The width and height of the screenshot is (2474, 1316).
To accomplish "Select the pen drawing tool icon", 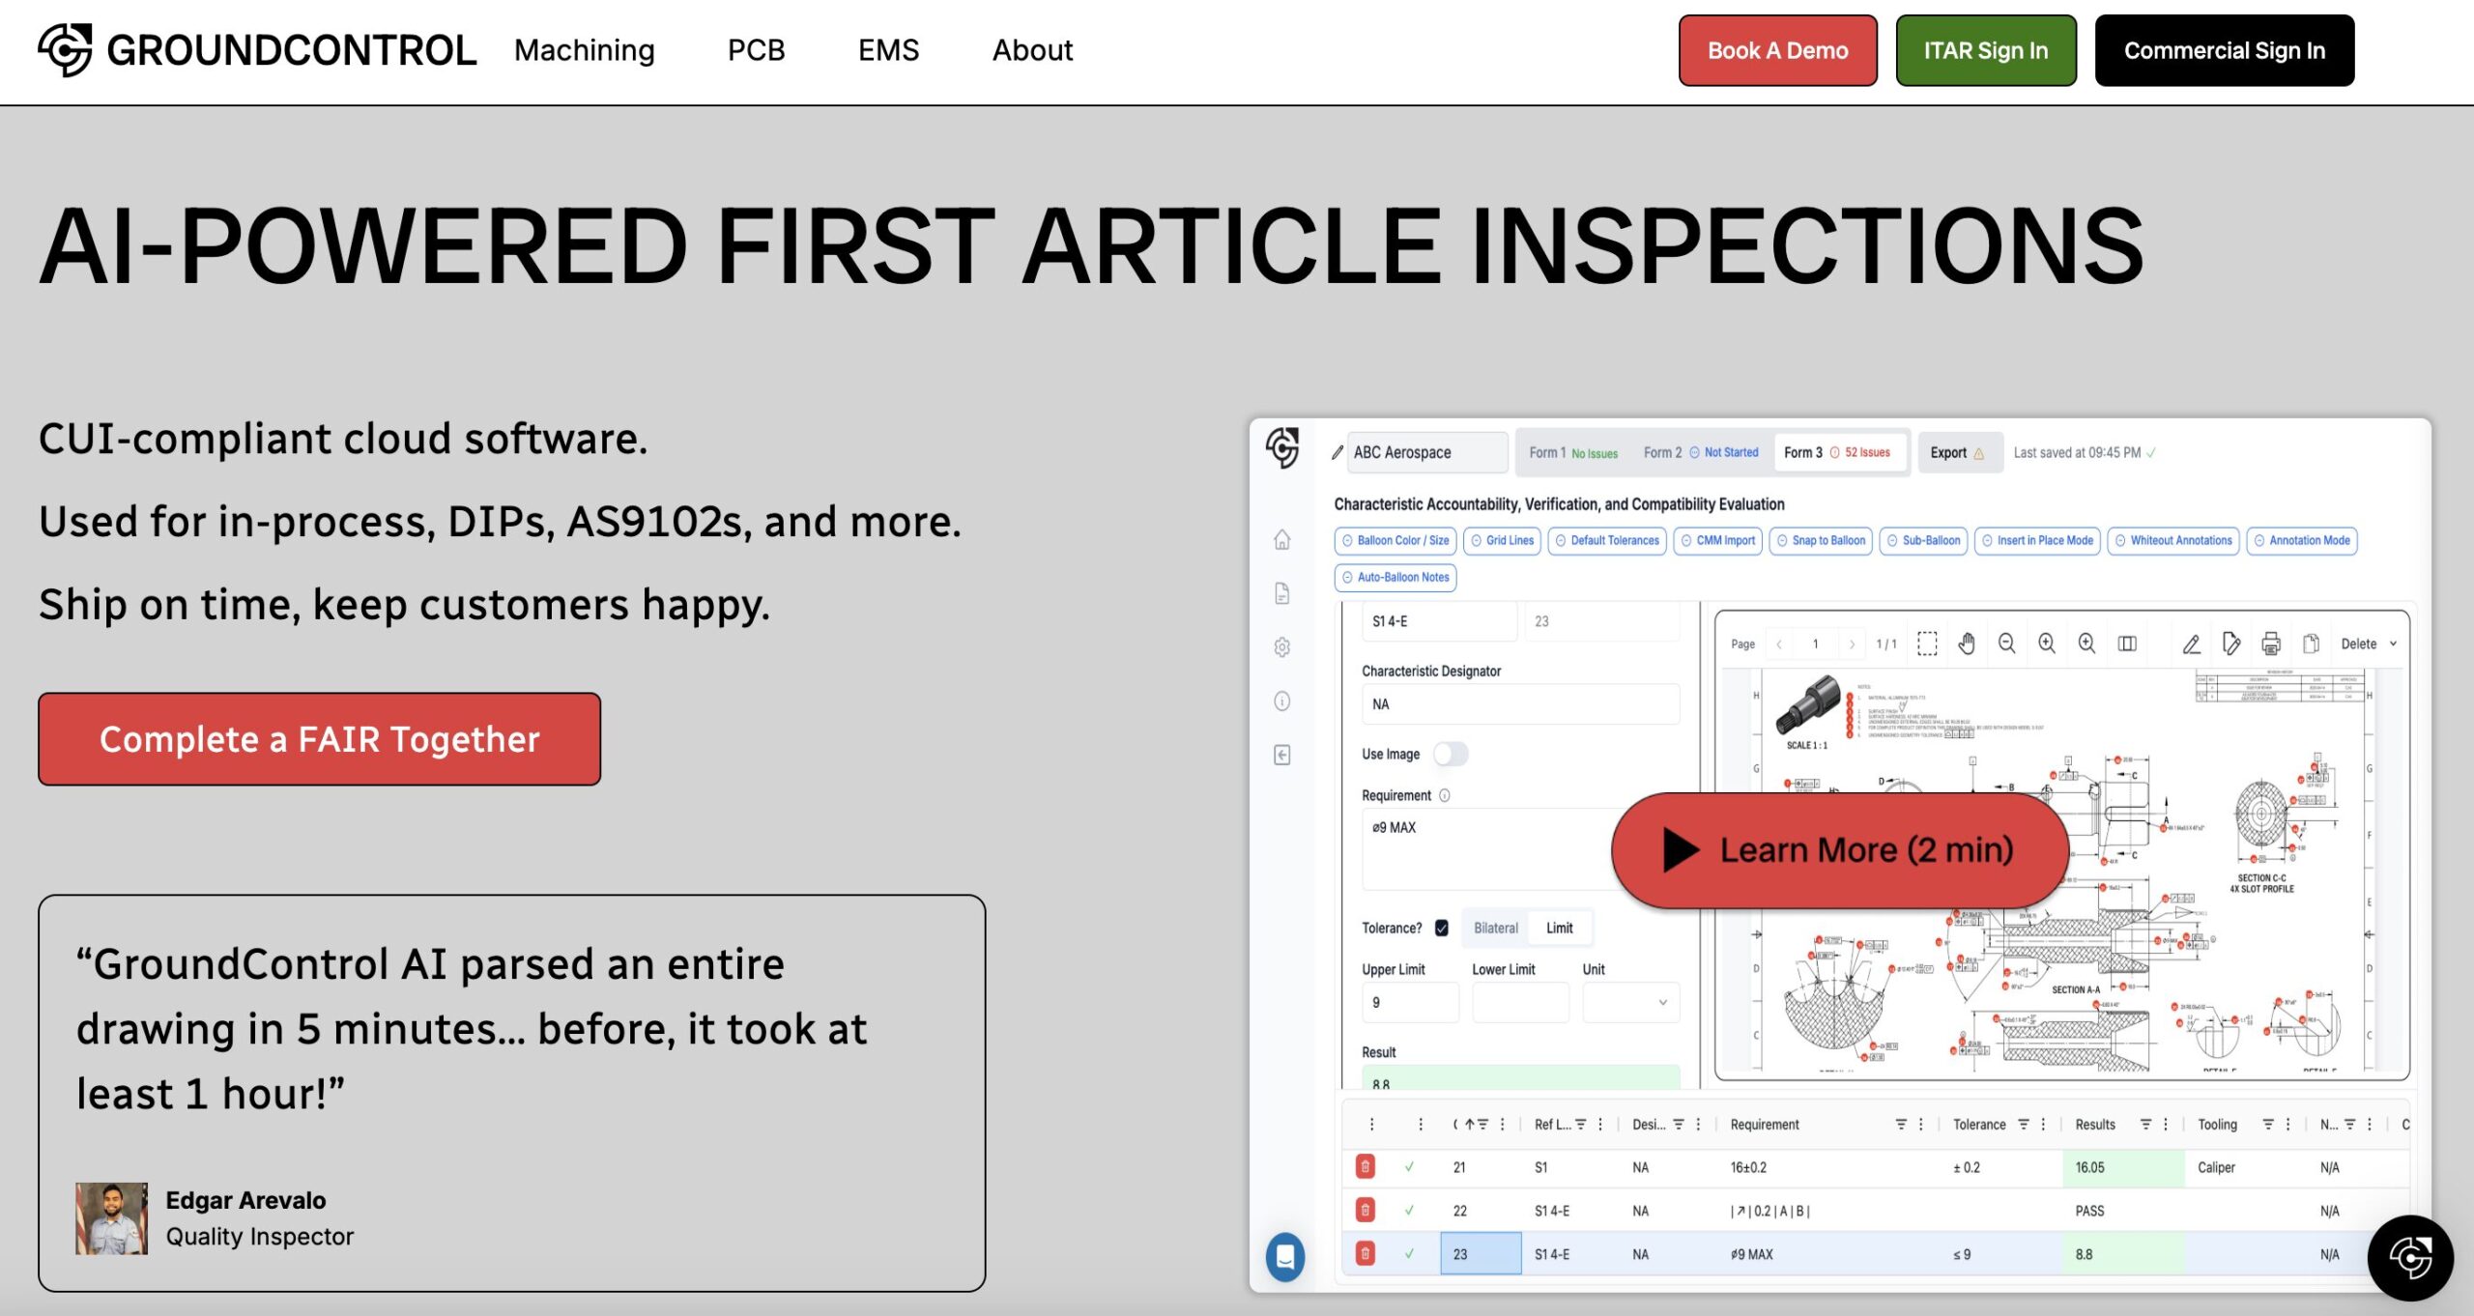I will click(x=2192, y=644).
